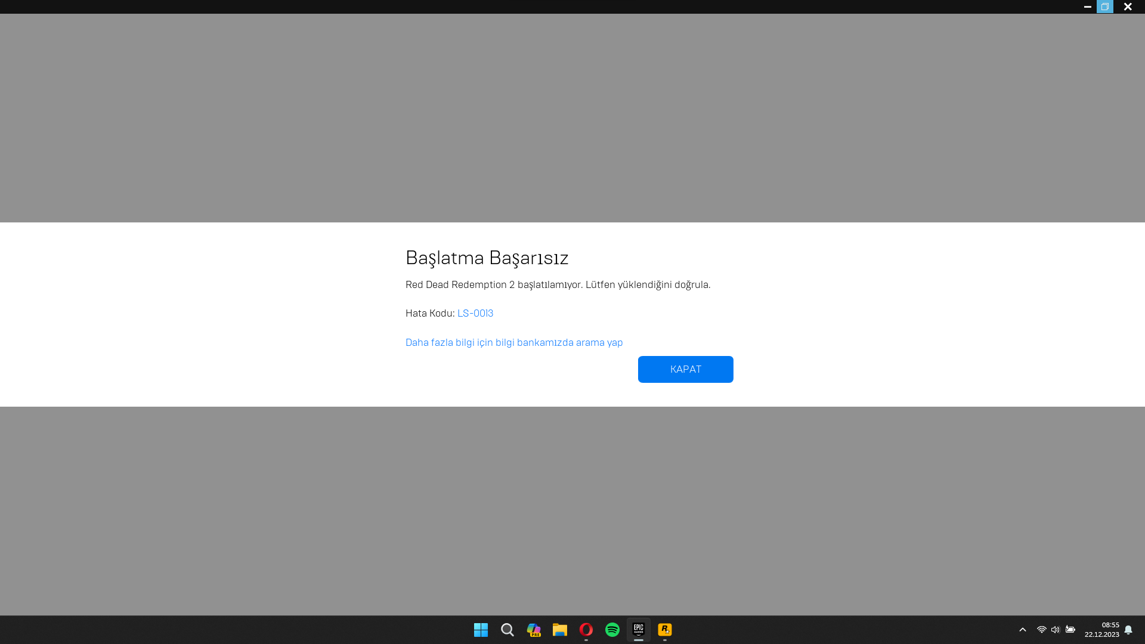Close the launcher window with X
This screenshot has height=644, width=1145.
coord(1127,7)
